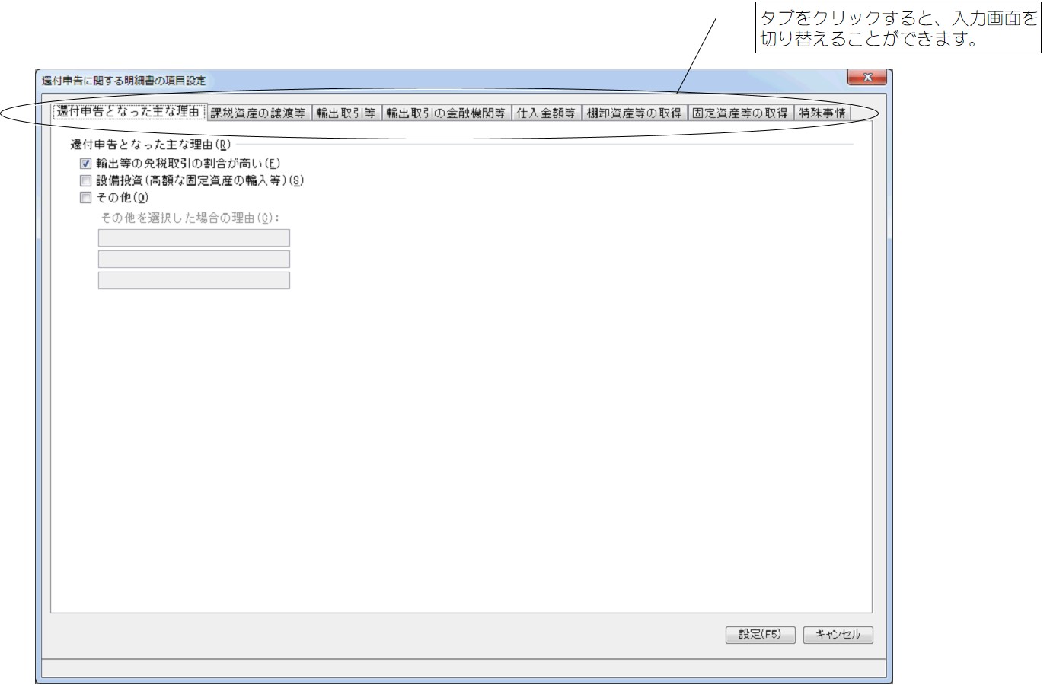The image size is (1050, 685).
Task: Click the dialog title bar text
Action: [123, 80]
